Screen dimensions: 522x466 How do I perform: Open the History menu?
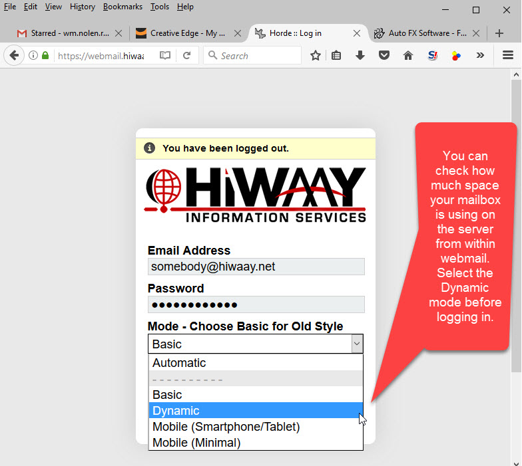click(83, 7)
